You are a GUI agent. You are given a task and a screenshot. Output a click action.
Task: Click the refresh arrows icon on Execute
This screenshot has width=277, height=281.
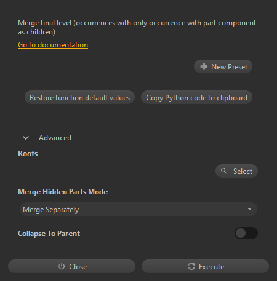pos(191,266)
